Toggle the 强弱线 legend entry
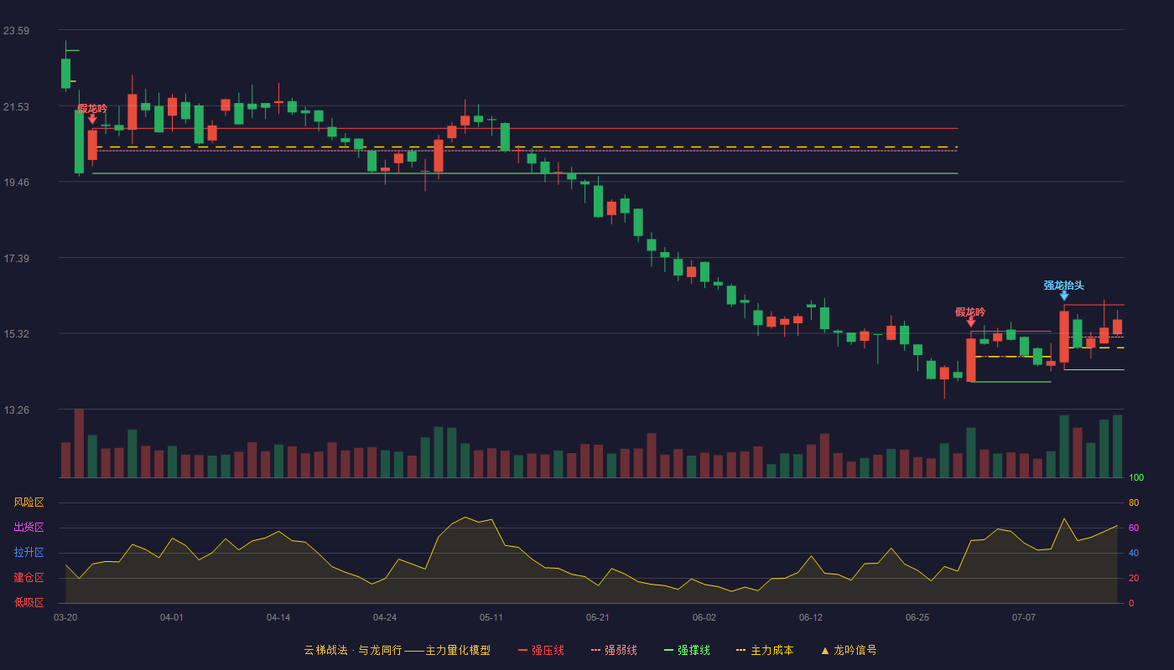The width and height of the screenshot is (1174, 670). [614, 650]
